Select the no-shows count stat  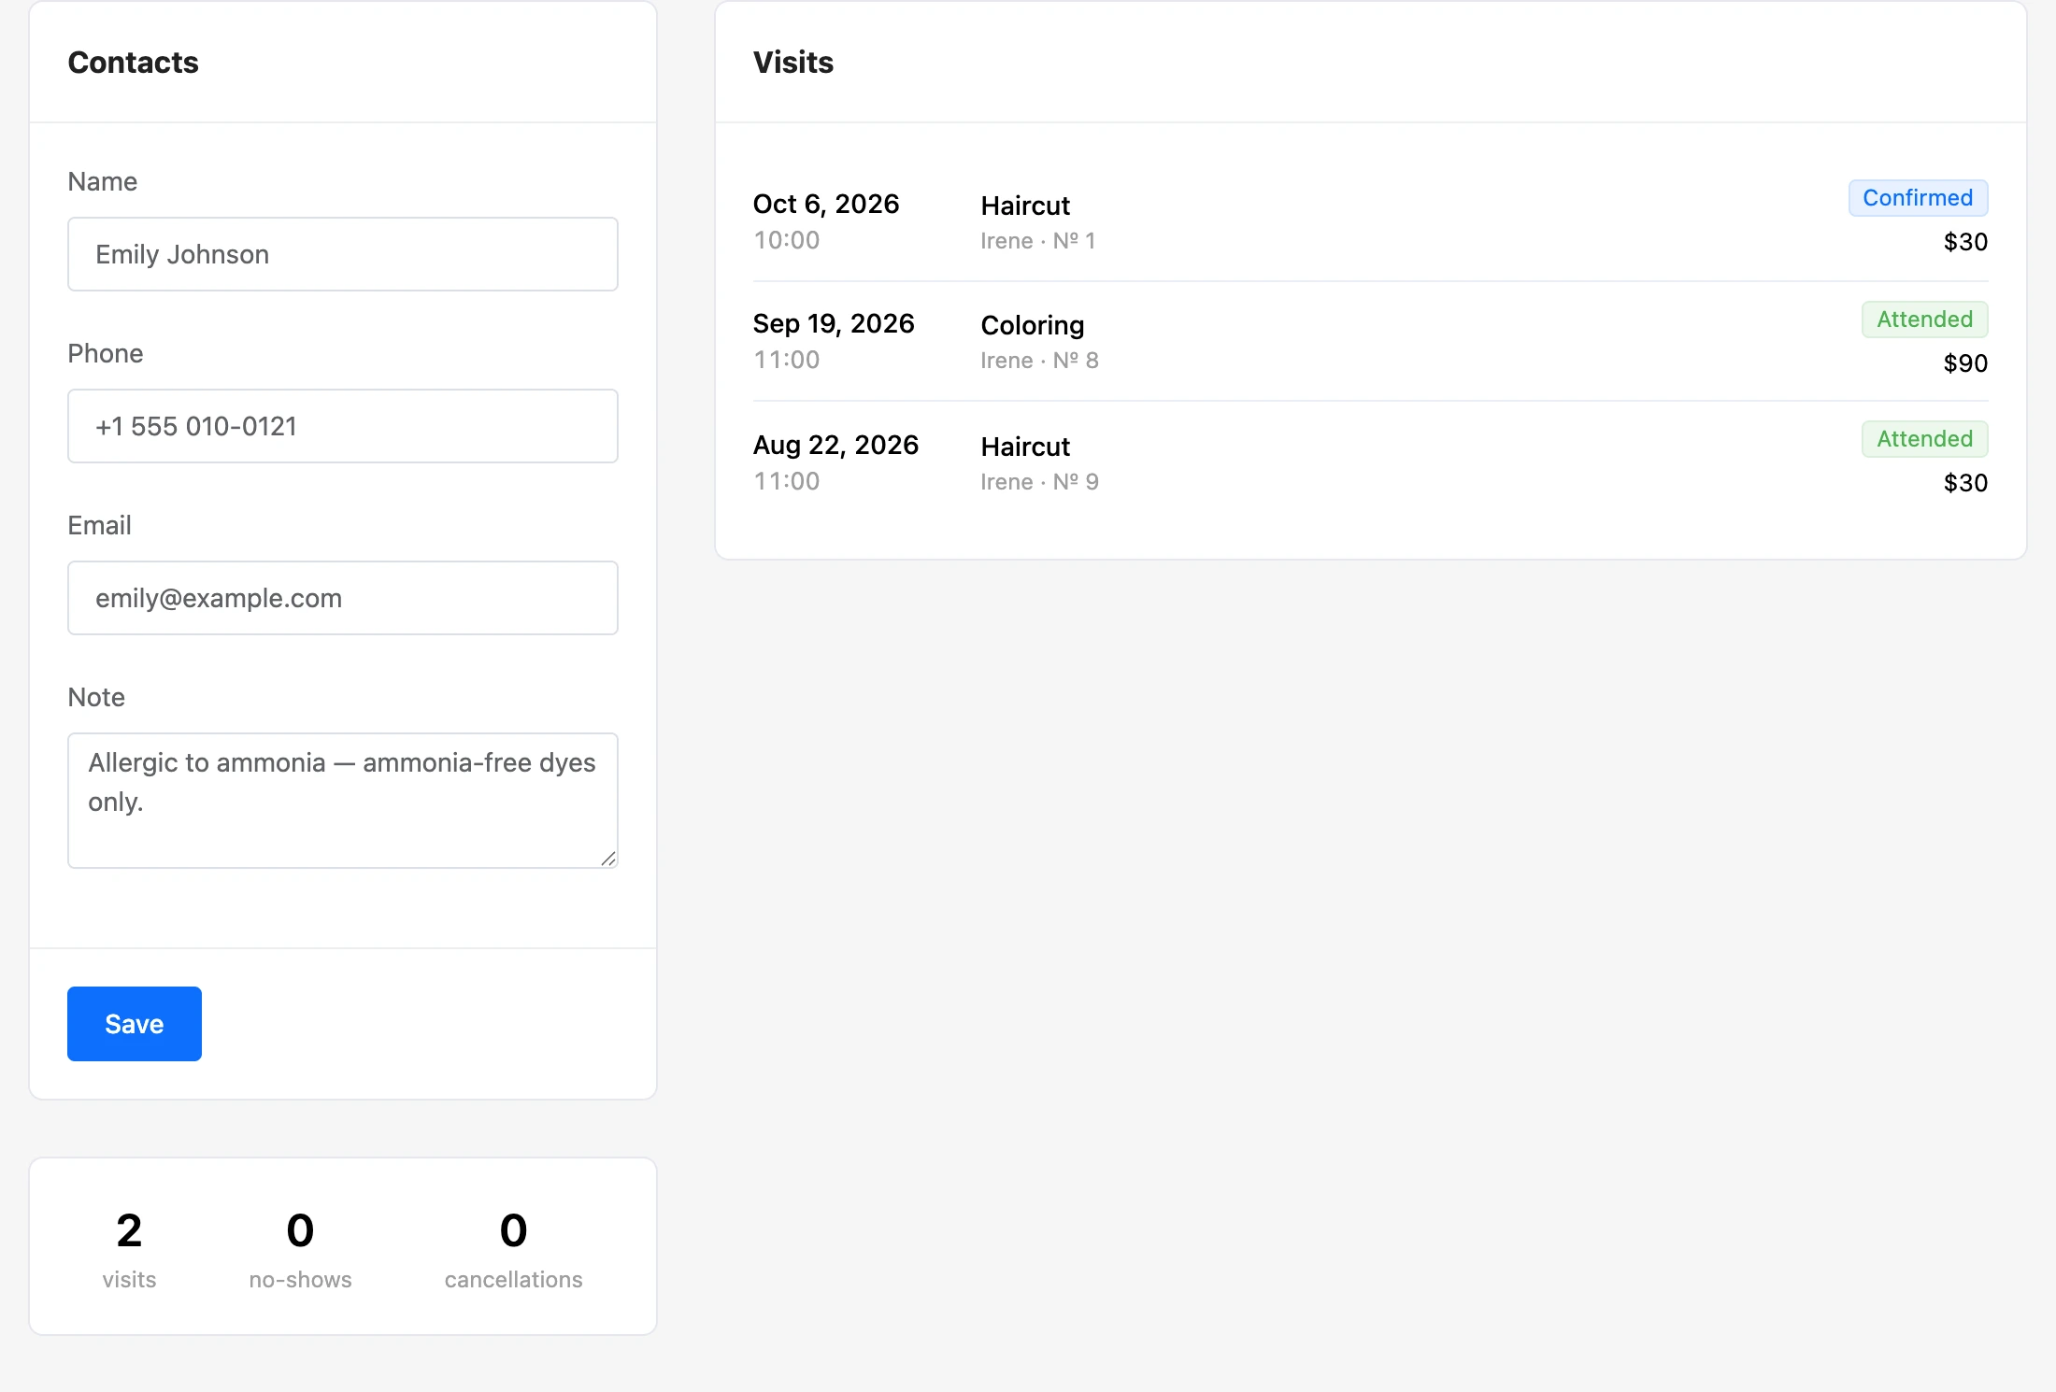click(x=300, y=1248)
